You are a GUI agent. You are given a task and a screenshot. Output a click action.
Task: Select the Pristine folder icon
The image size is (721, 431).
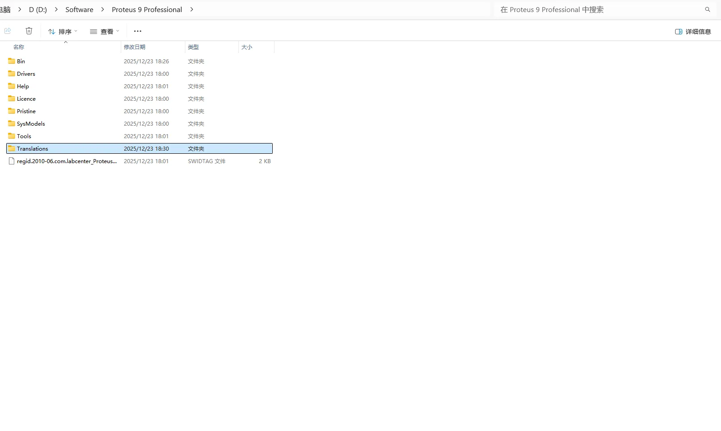tap(12, 111)
